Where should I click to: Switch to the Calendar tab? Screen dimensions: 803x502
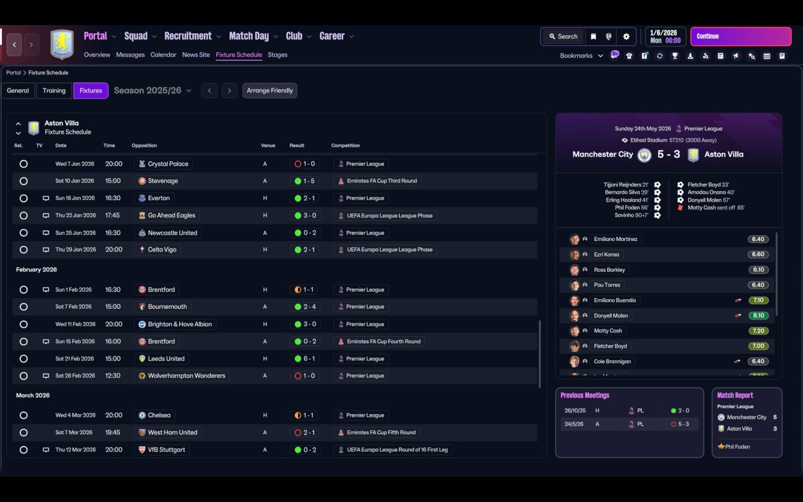click(163, 55)
